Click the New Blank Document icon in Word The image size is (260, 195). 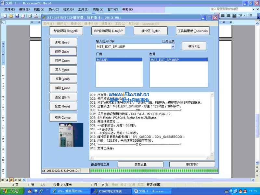click(x=6, y=15)
